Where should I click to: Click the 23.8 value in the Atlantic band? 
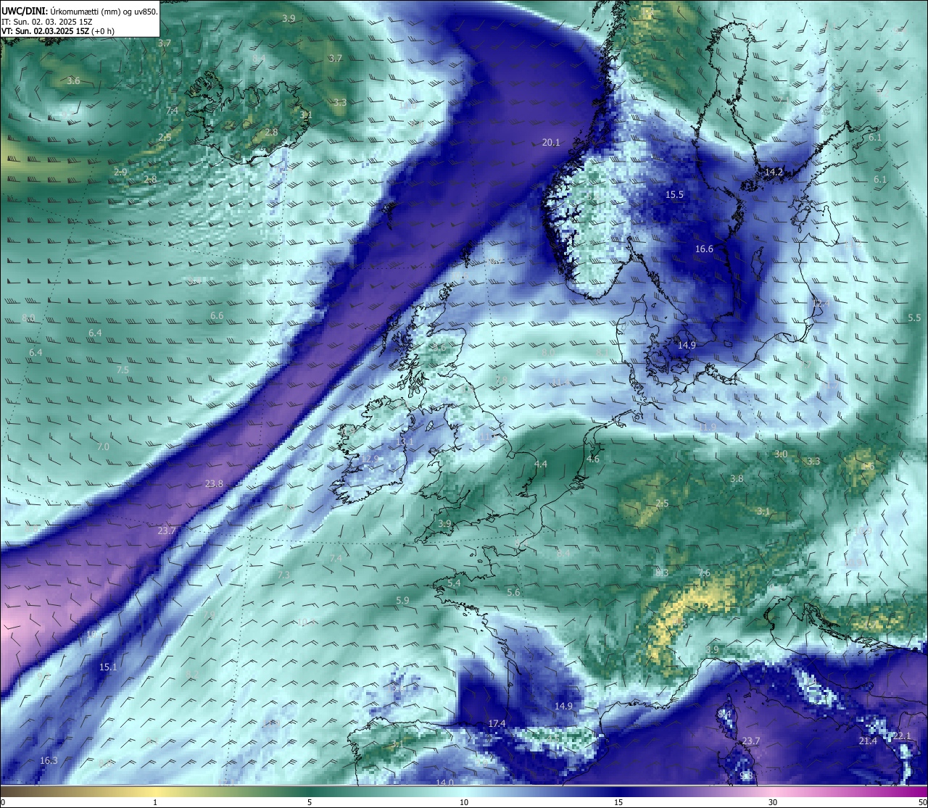pos(214,484)
